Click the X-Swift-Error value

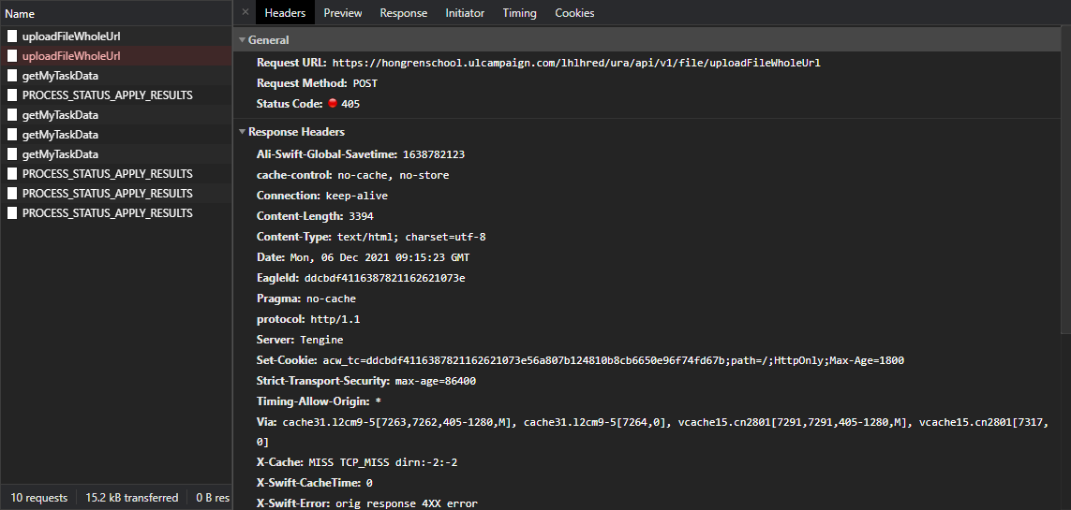pyautogui.click(x=407, y=503)
